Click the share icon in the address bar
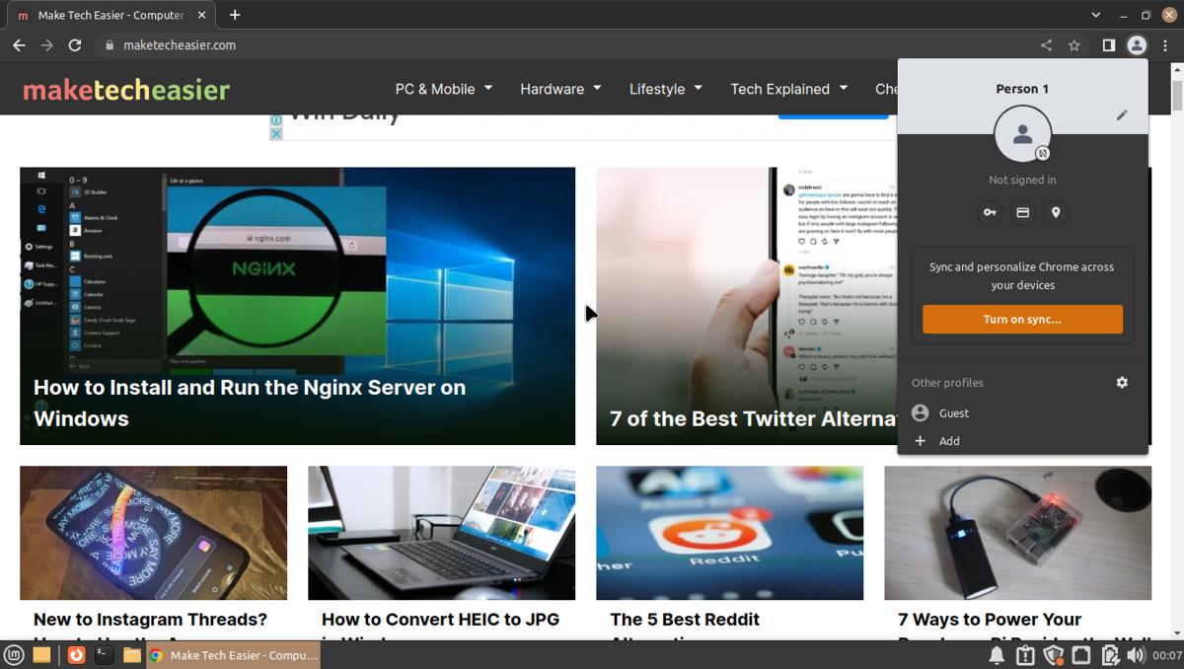This screenshot has height=669, width=1184. (x=1046, y=44)
